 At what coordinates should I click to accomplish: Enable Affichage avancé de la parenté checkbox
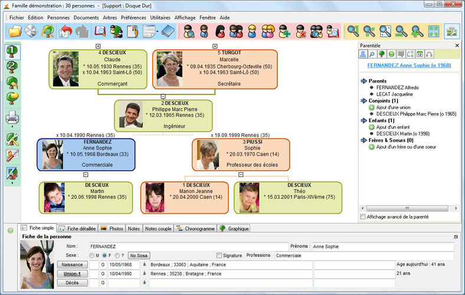[362, 217]
